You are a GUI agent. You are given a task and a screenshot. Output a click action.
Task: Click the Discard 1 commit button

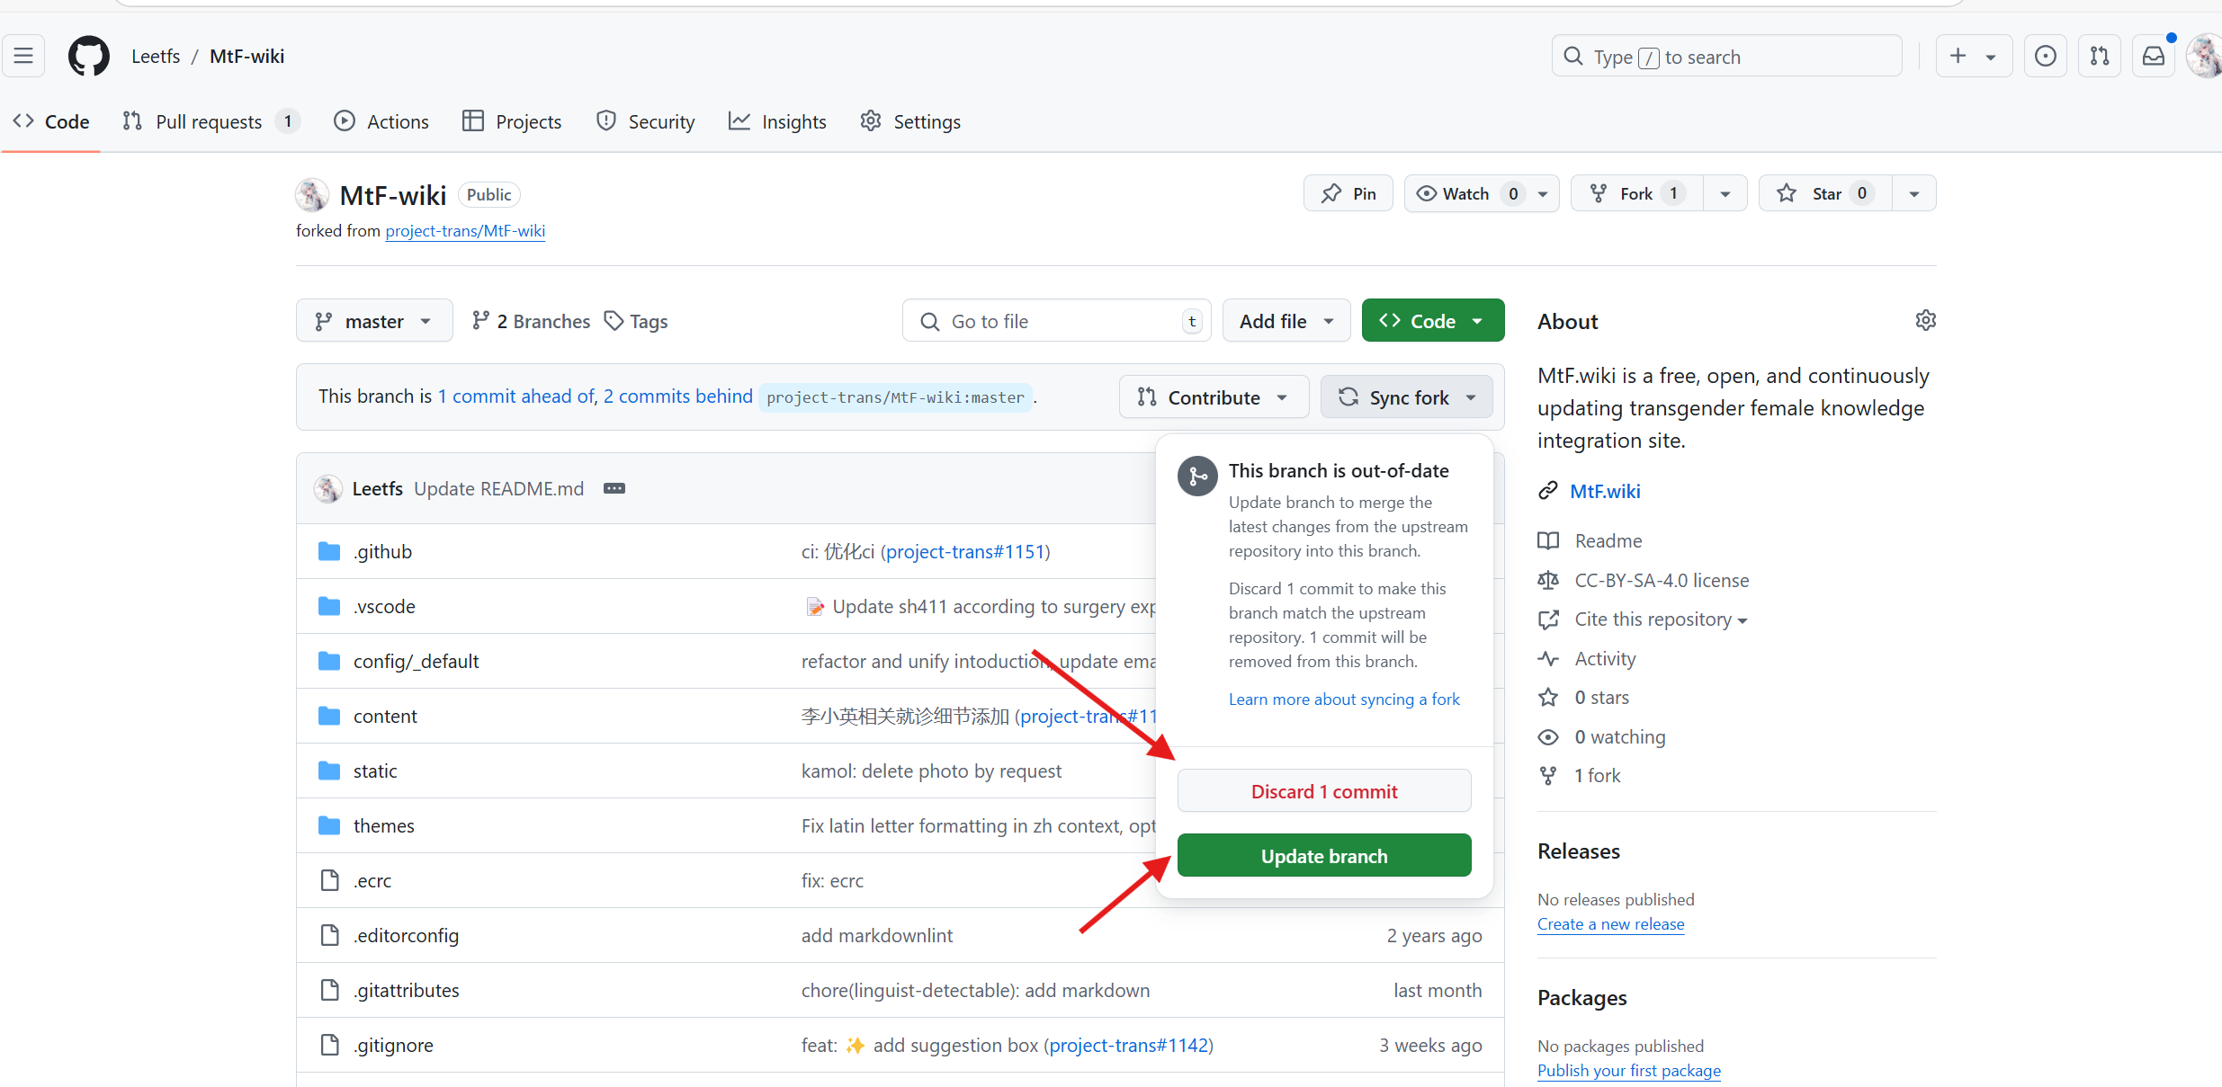click(x=1323, y=791)
